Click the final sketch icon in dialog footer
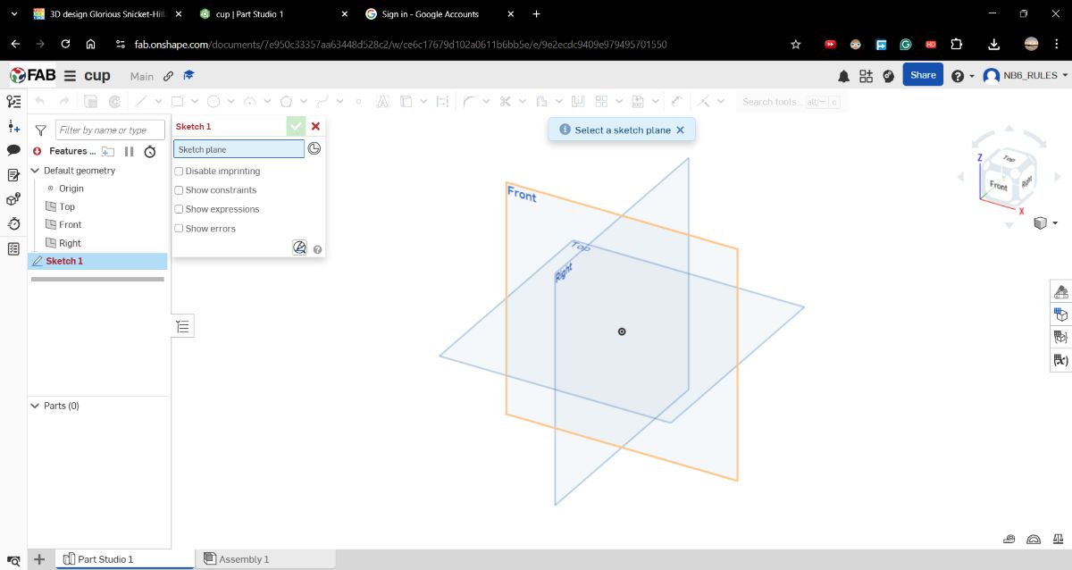This screenshot has height=570, width=1072. point(300,247)
